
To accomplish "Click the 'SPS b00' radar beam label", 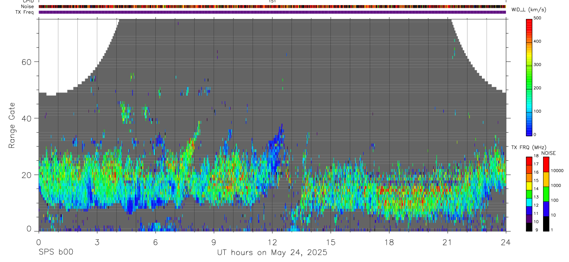I will [55, 252].
